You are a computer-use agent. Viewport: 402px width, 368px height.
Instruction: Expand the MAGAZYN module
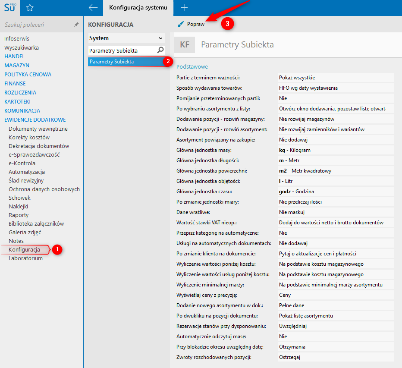pyautogui.click(x=17, y=66)
